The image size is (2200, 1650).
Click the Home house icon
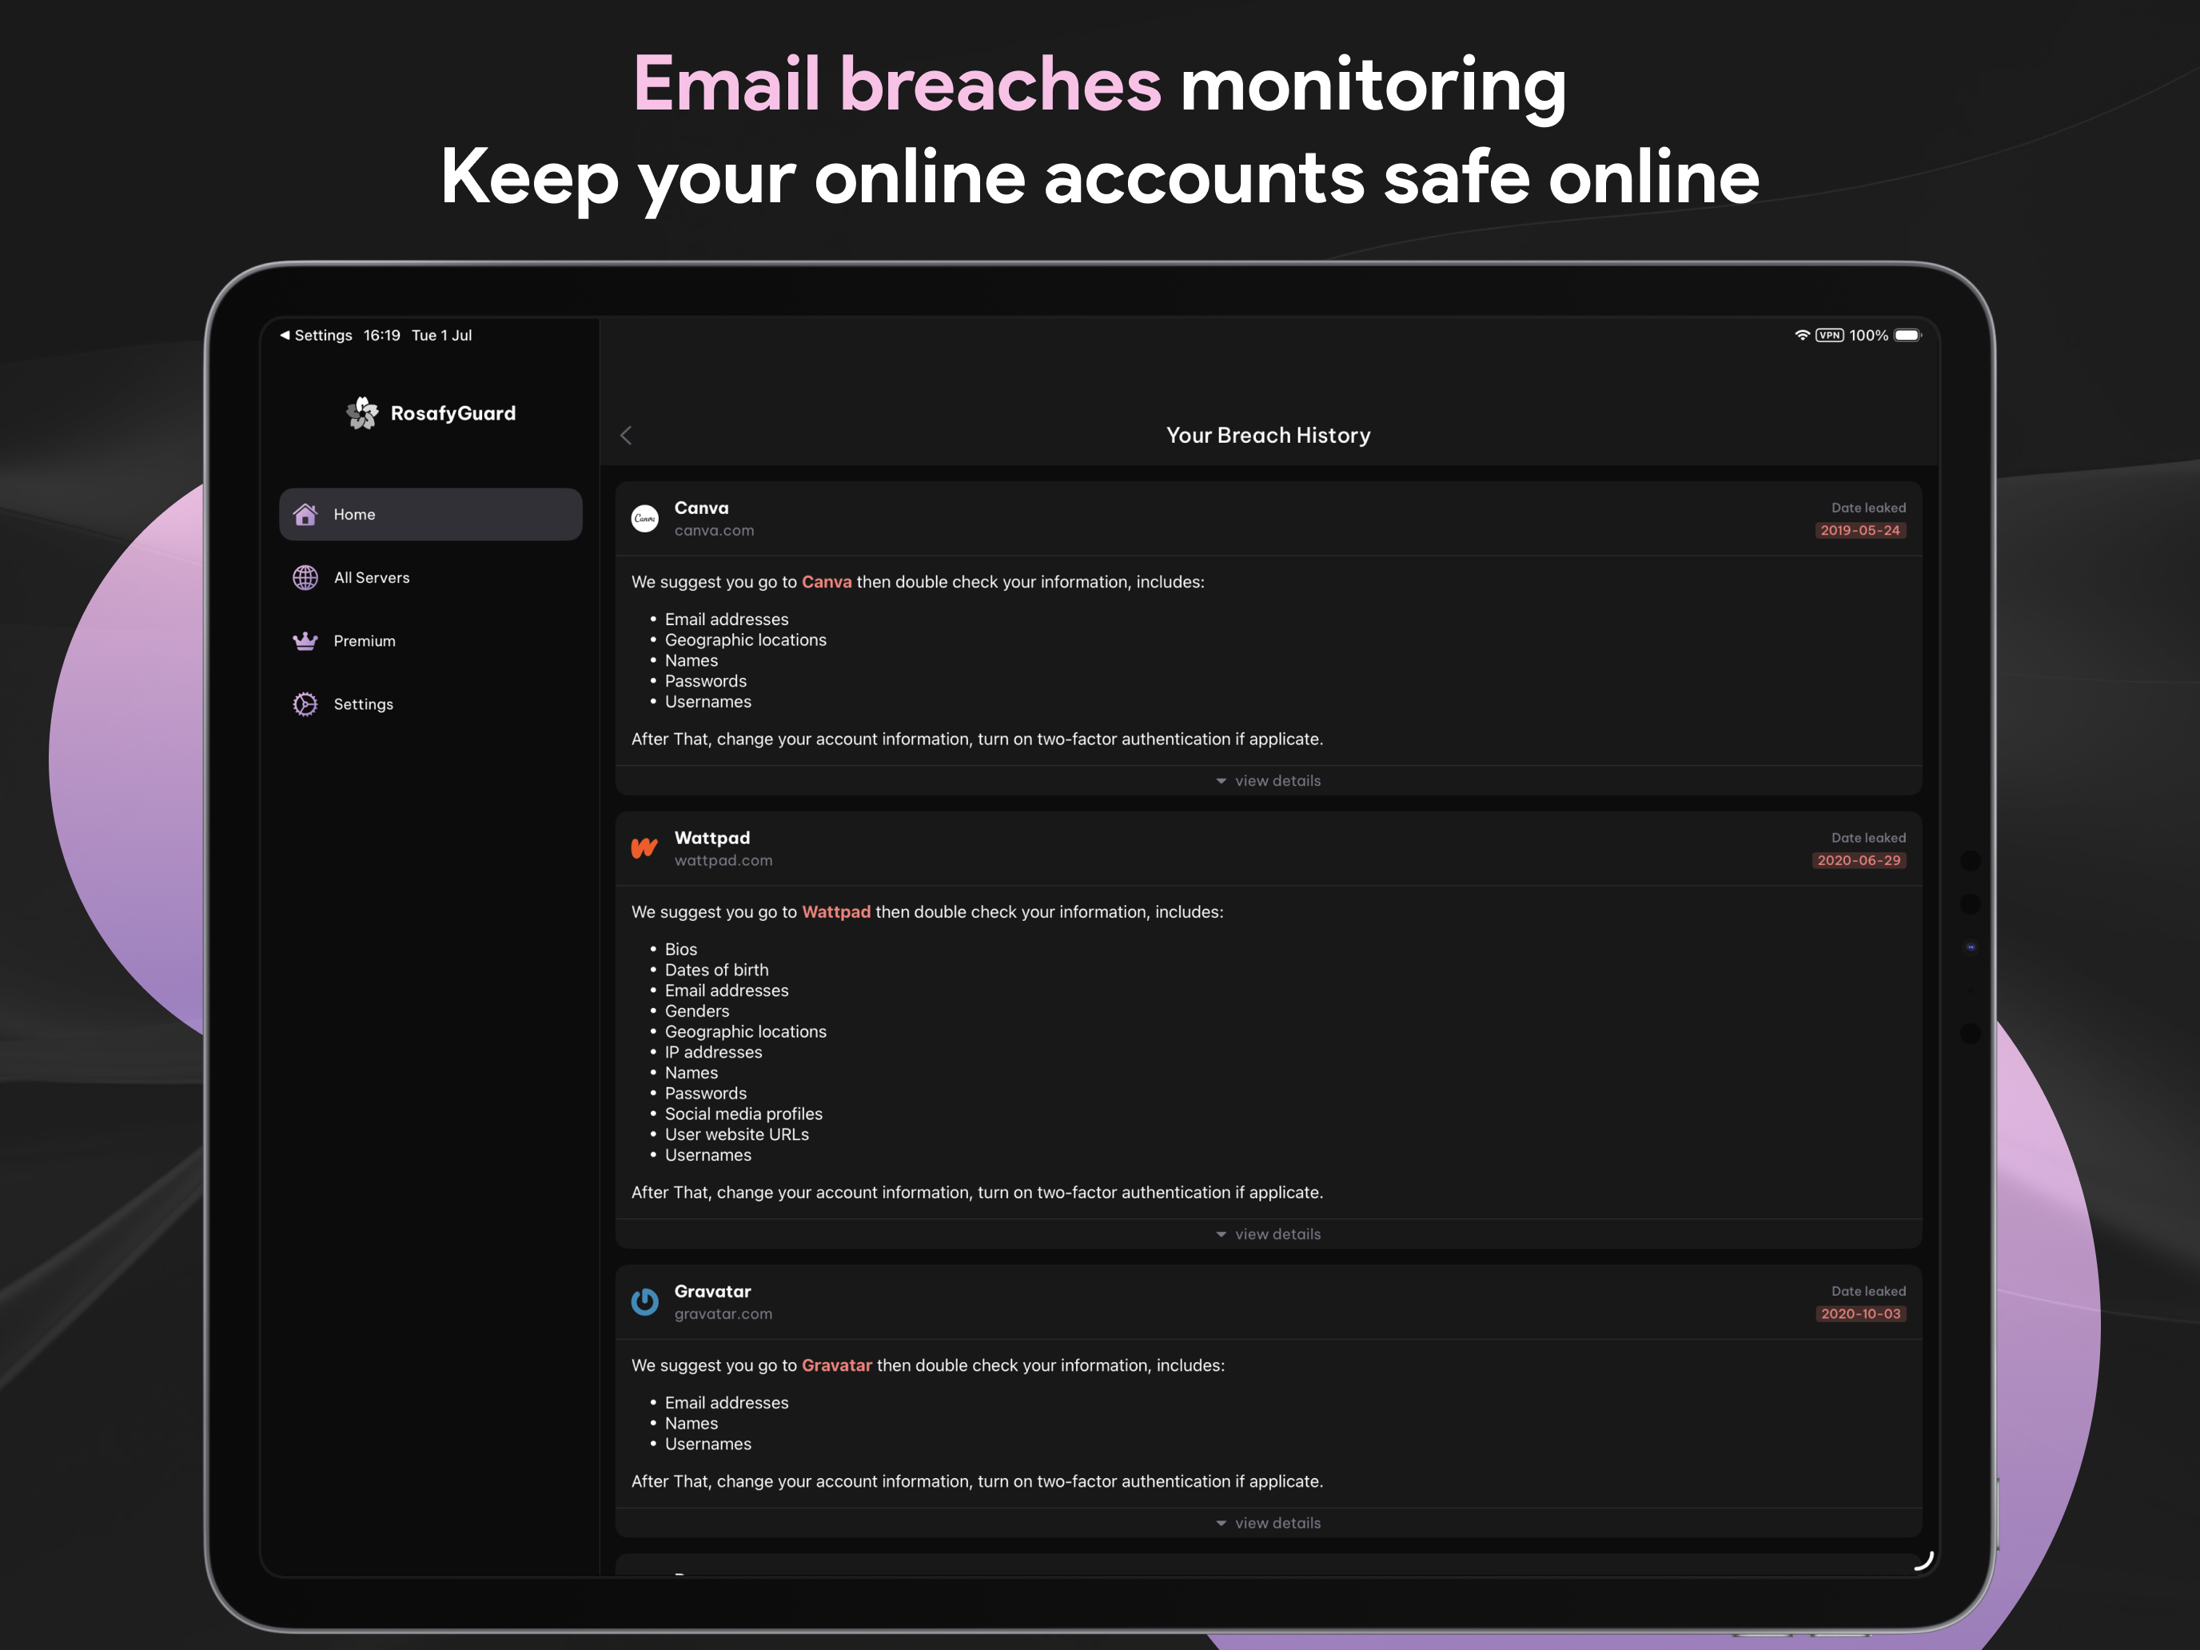(x=305, y=514)
